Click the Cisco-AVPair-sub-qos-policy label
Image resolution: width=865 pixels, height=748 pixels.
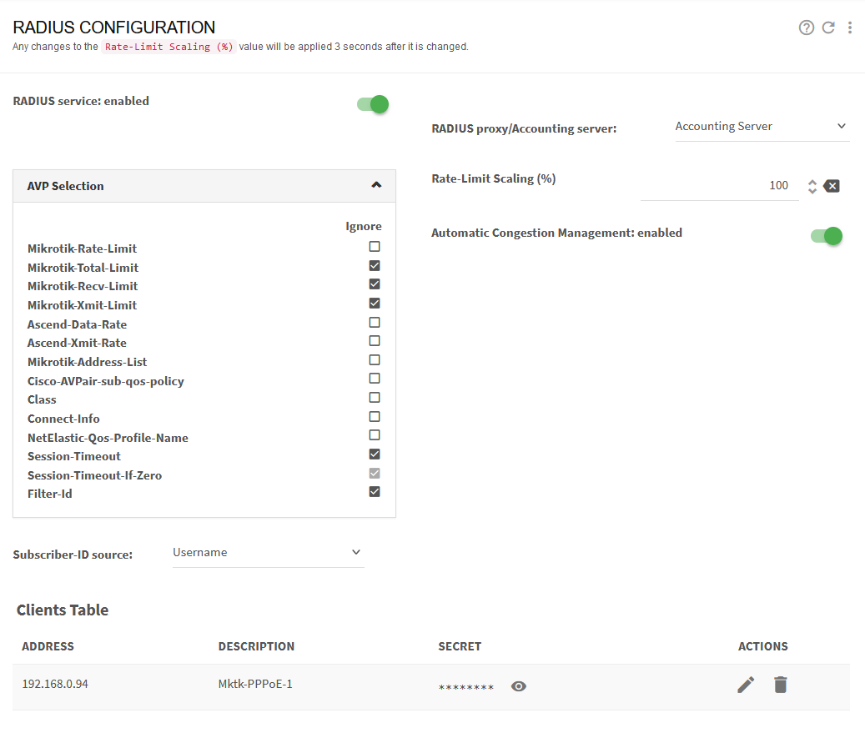105,380
